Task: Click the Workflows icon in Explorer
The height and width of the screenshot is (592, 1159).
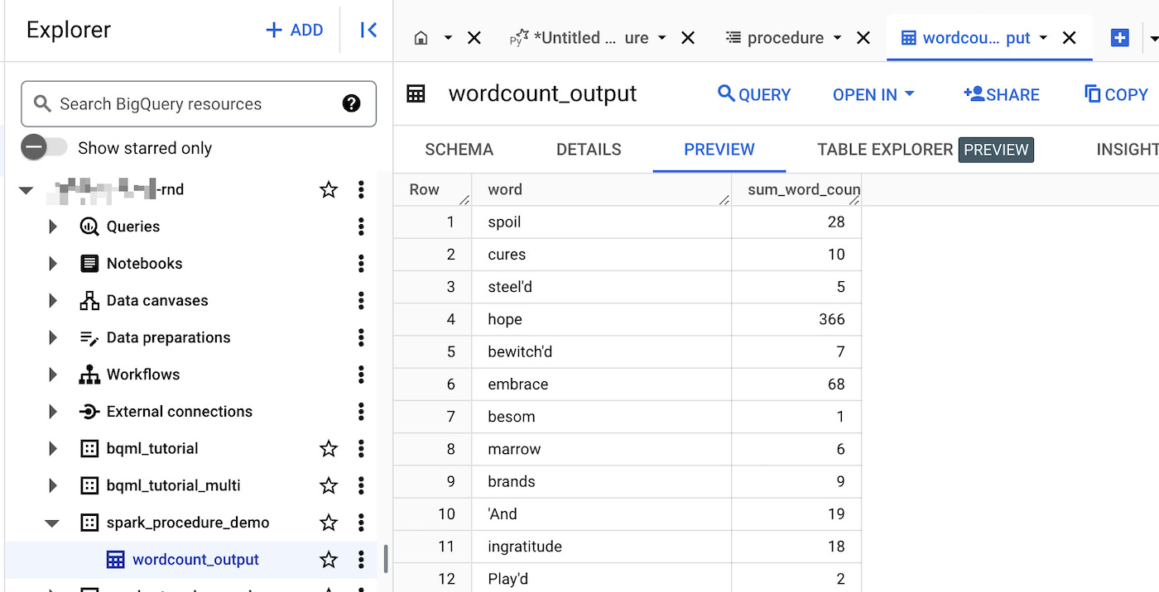Action: point(89,374)
